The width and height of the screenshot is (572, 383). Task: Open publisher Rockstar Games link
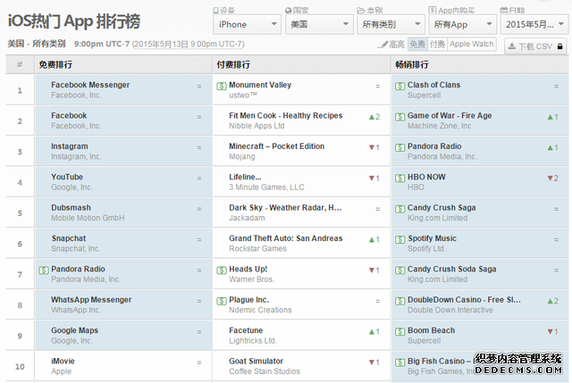coord(257,248)
